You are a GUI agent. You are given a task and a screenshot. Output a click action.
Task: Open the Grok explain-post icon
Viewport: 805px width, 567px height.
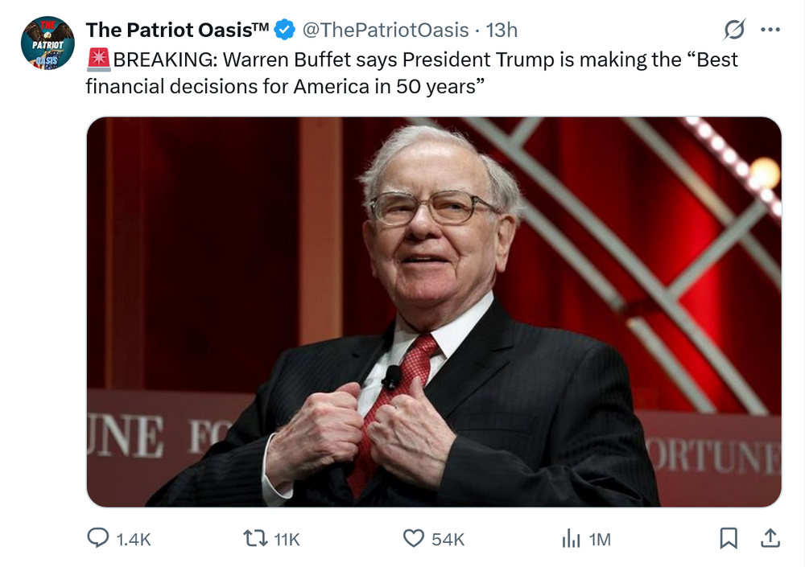(734, 31)
